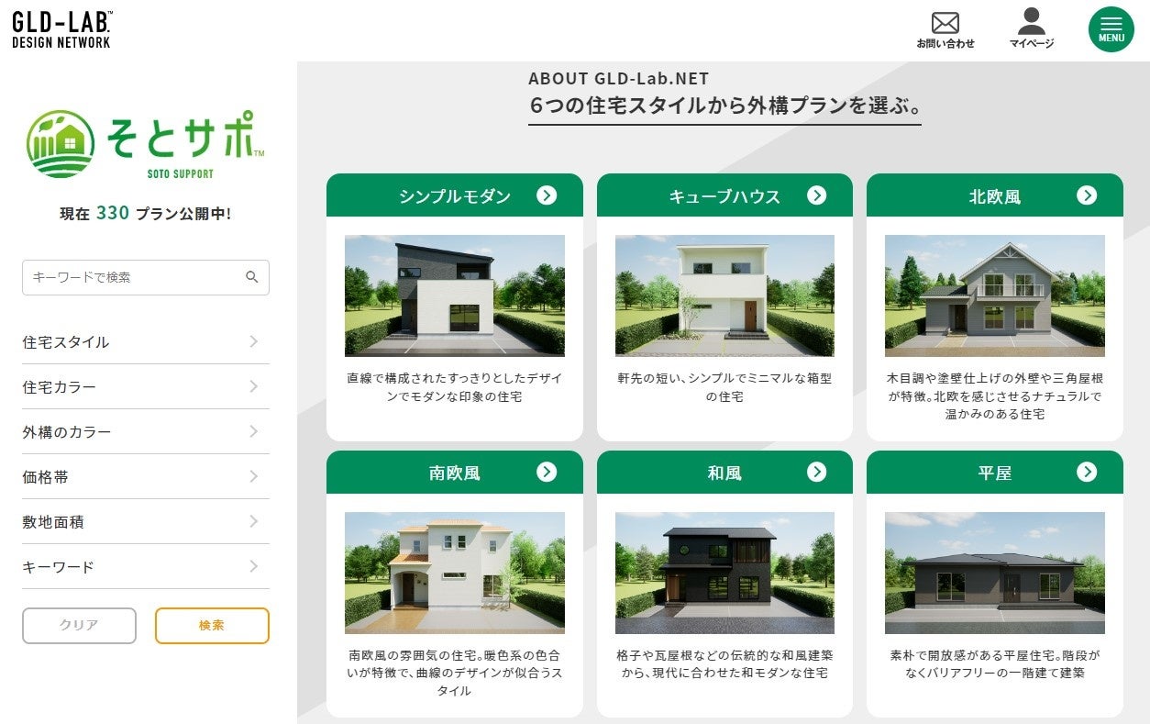The height and width of the screenshot is (724, 1150).
Task: Open the contact form via the お問い合わせ mail icon
Action: (946, 25)
